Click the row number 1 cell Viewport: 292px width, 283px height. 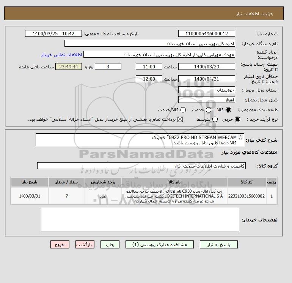pos(272,196)
